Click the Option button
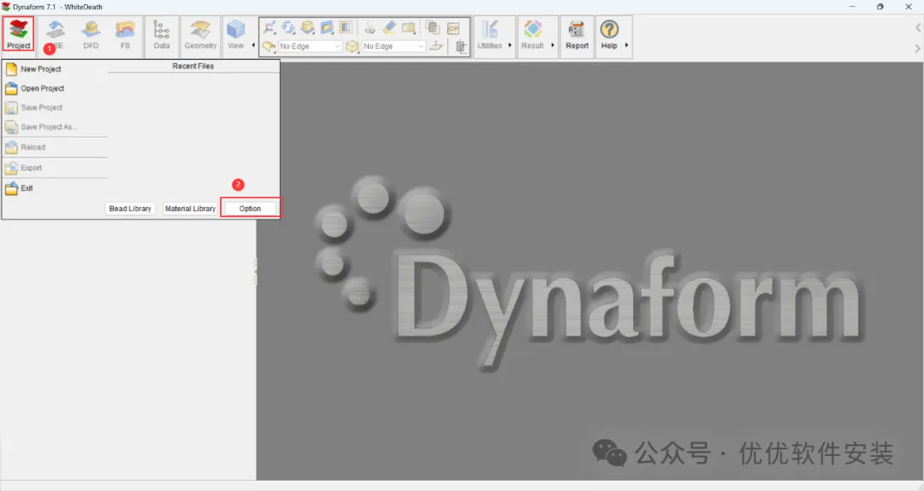Image resolution: width=924 pixels, height=491 pixels. 250,209
